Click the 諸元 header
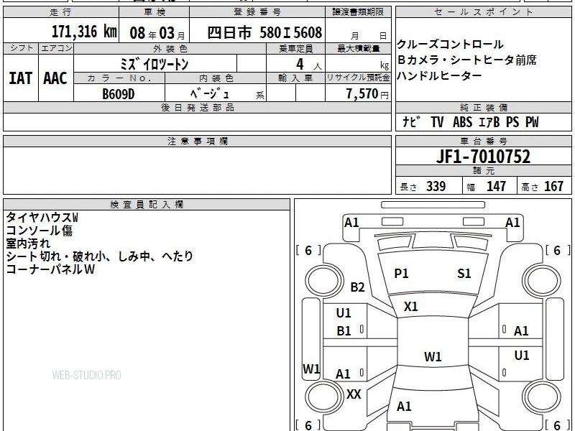Image resolution: width=575 pixels, height=431 pixels. 483,171
